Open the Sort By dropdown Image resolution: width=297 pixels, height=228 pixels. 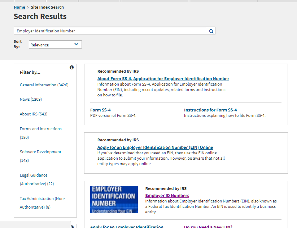tap(55, 45)
